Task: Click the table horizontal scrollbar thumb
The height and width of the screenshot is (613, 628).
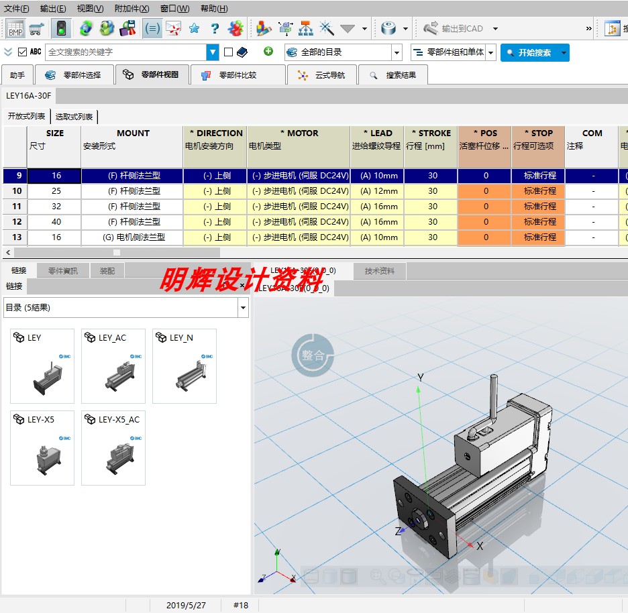Action: pyautogui.click(x=117, y=252)
